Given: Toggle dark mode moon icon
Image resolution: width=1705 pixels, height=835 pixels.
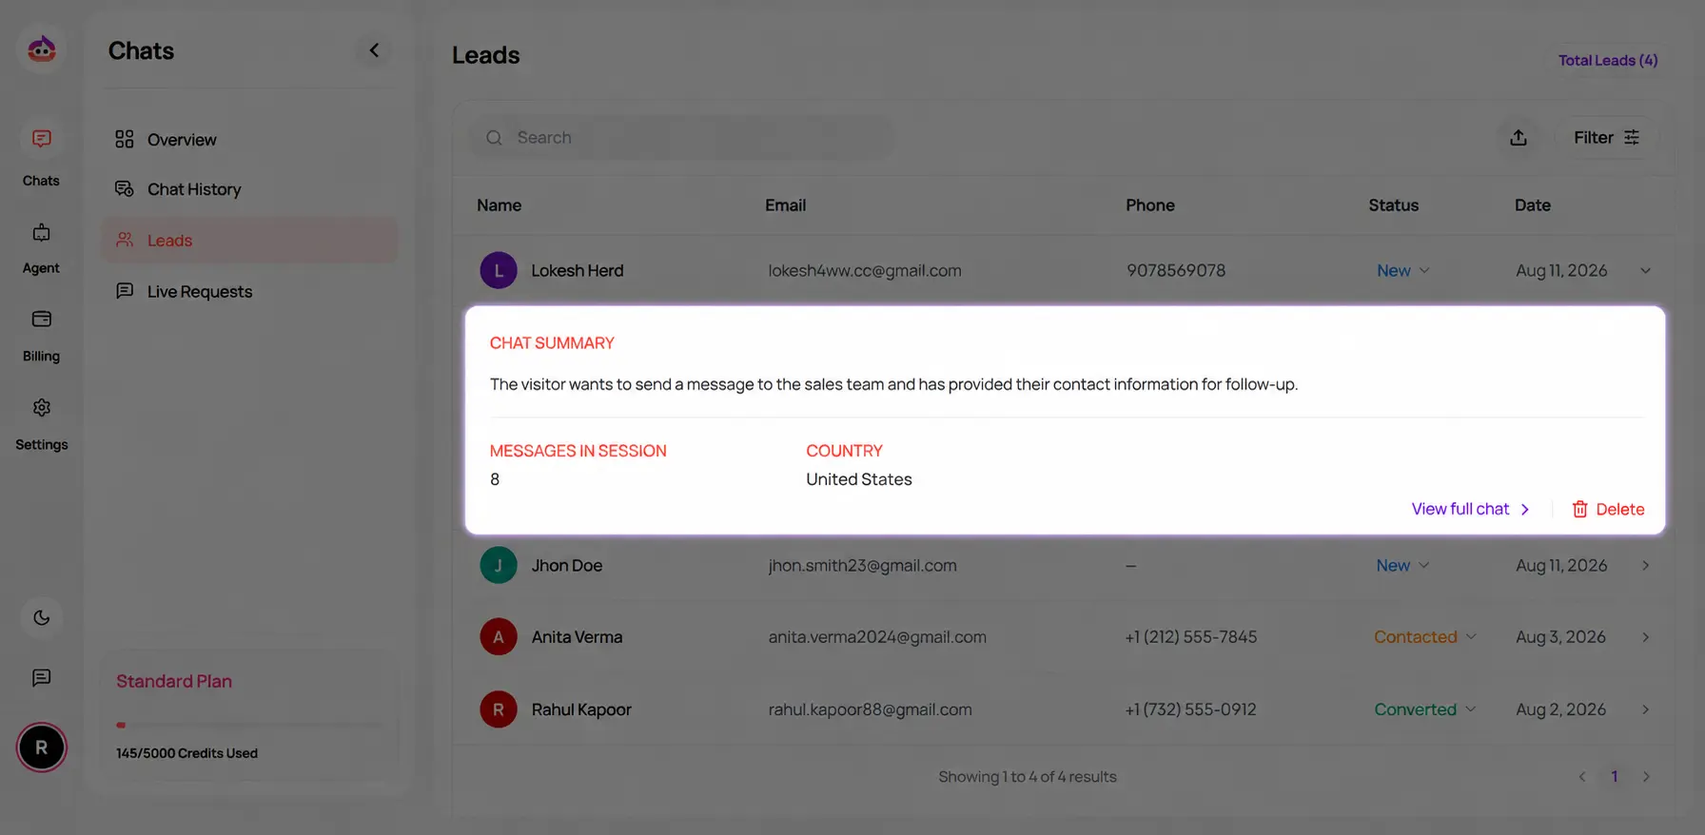Looking at the screenshot, I should (41, 618).
